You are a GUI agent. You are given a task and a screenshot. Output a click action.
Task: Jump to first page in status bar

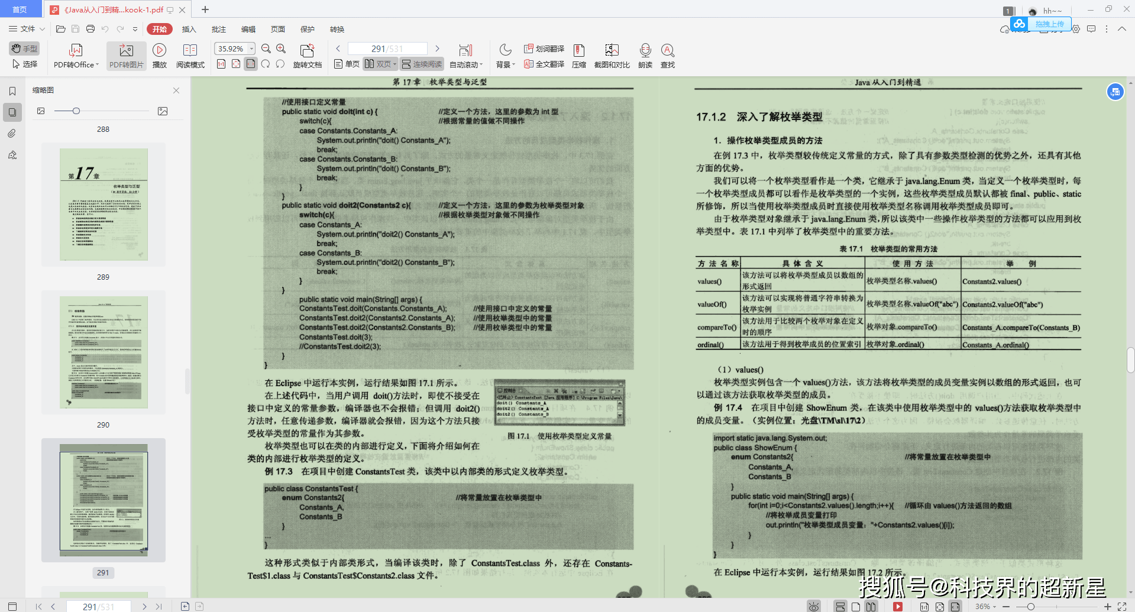click(x=38, y=607)
